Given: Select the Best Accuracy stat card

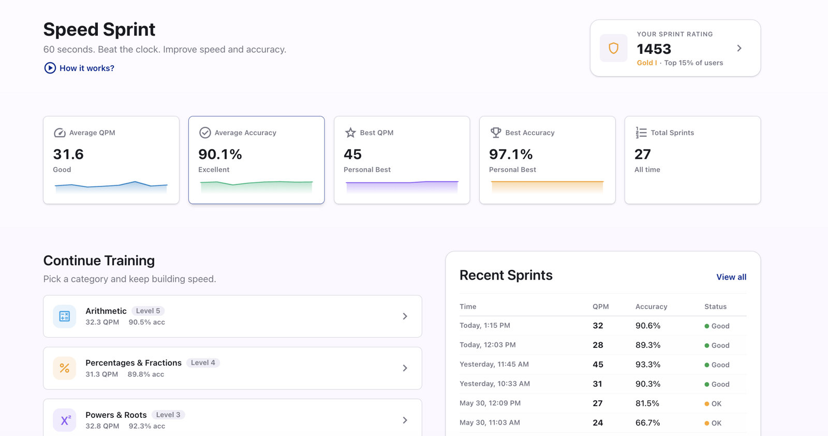Looking at the screenshot, I should pos(548,160).
